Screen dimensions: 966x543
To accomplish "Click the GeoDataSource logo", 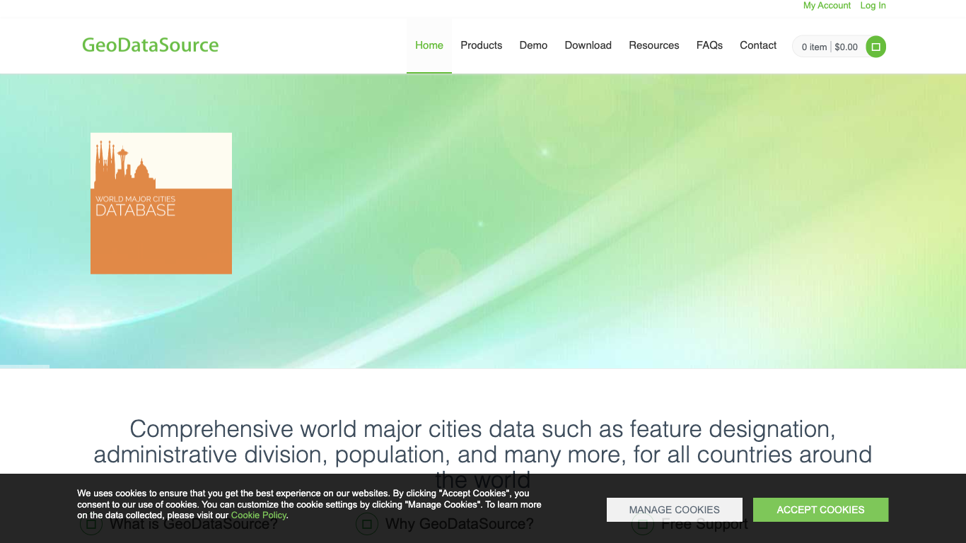I will click(x=150, y=45).
